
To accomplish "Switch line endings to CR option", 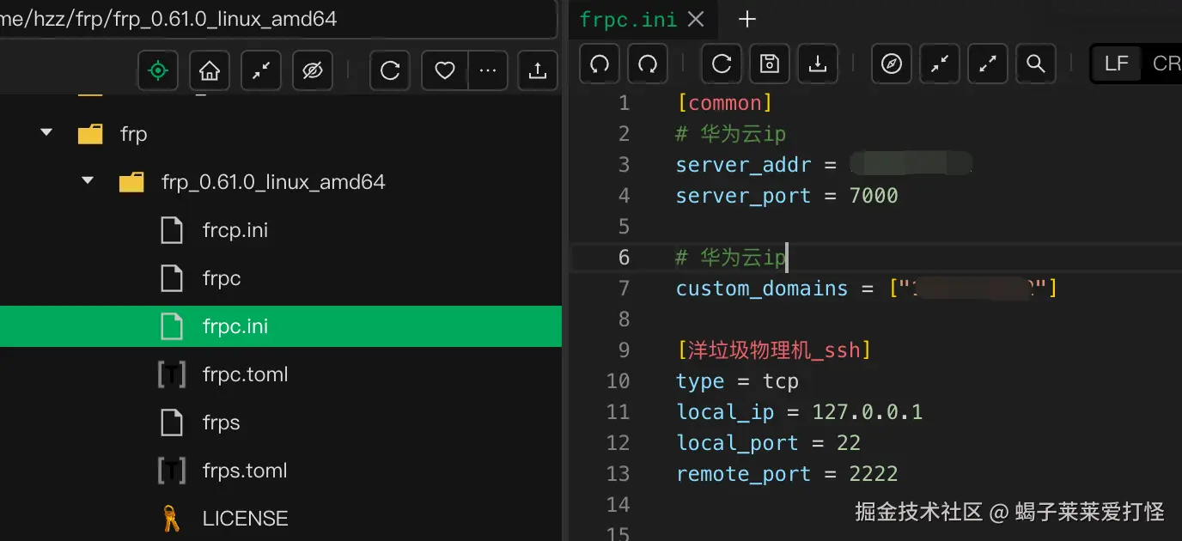I will click(1166, 64).
